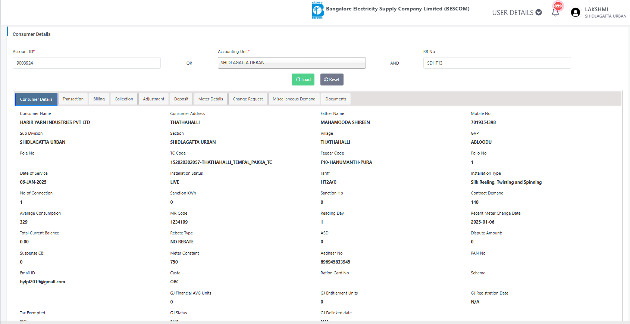Click the email hyipl2019@gmail.com
The width and height of the screenshot is (630, 324).
point(43,282)
